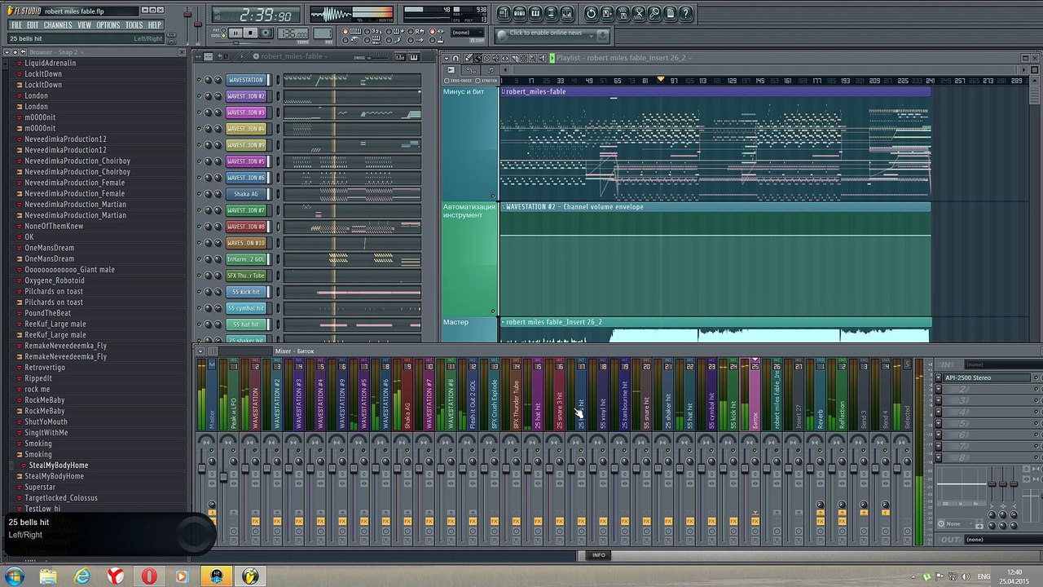
Task: Click to enable online news
Action: (x=546, y=33)
